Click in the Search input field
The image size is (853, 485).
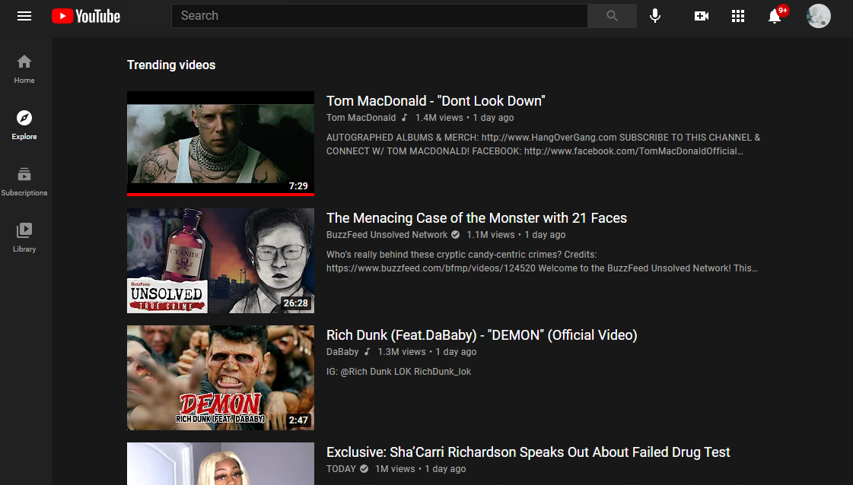(379, 16)
